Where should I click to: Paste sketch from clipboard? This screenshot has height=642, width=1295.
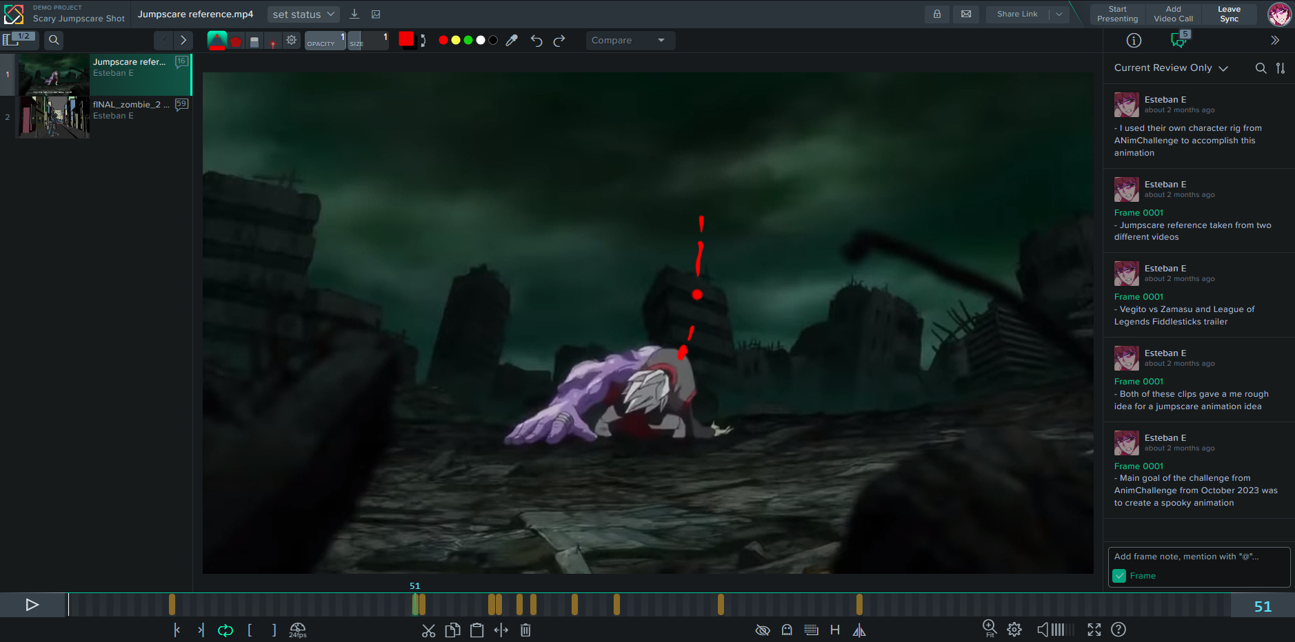476,630
